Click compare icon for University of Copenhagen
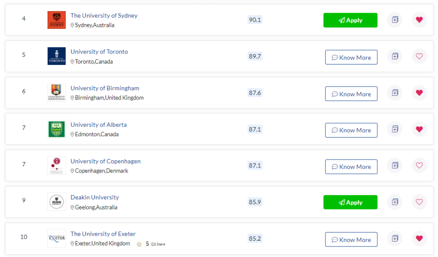The width and height of the screenshot is (438, 257). point(395,166)
